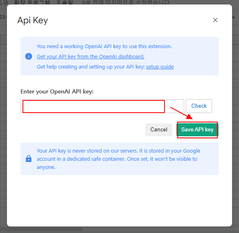Open the setup guide link
The height and width of the screenshot is (233, 239).
tap(160, 67)
